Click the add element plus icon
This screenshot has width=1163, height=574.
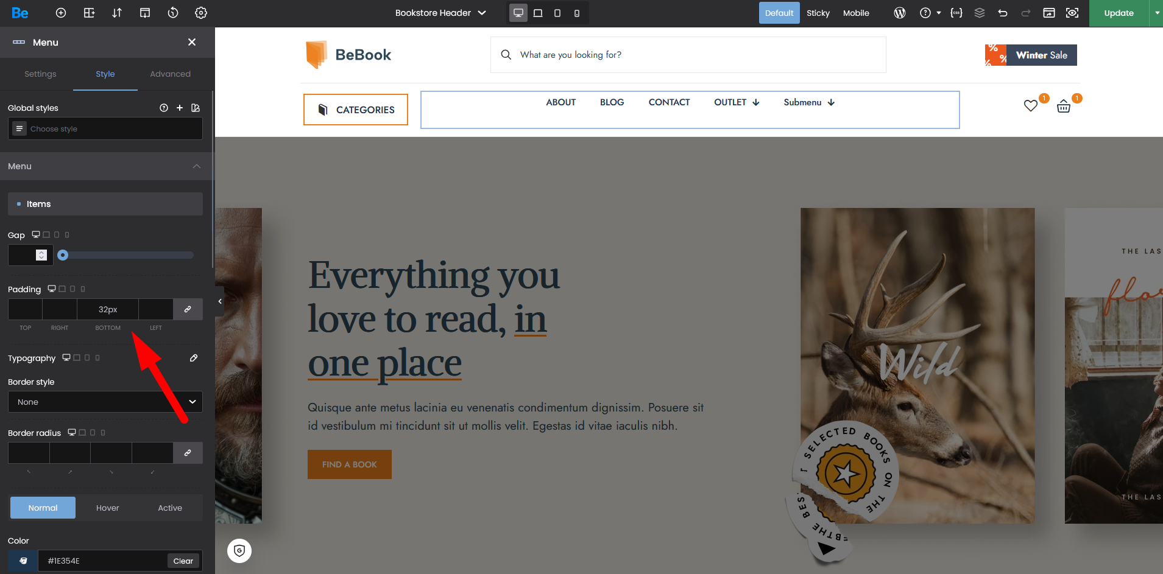point(61,13)
